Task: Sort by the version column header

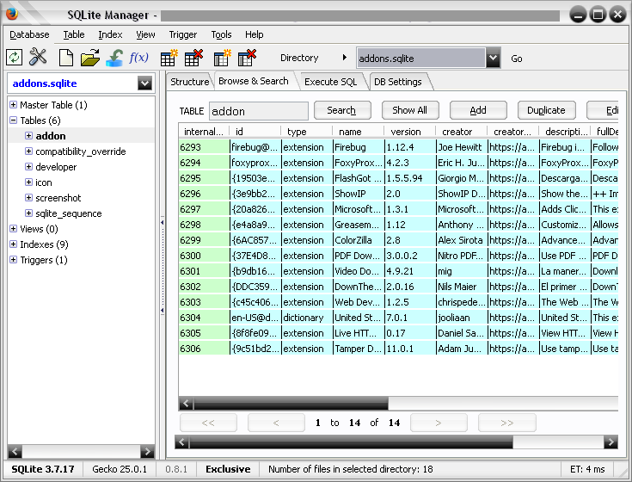Action: pos(409,132)
